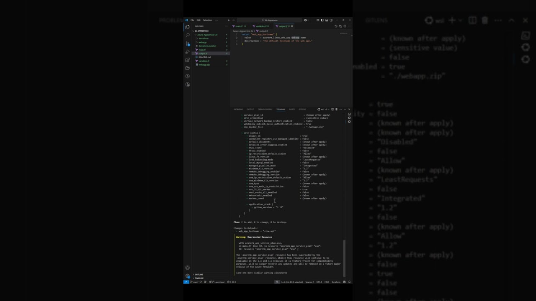Open main.tf in explorer

211,50
